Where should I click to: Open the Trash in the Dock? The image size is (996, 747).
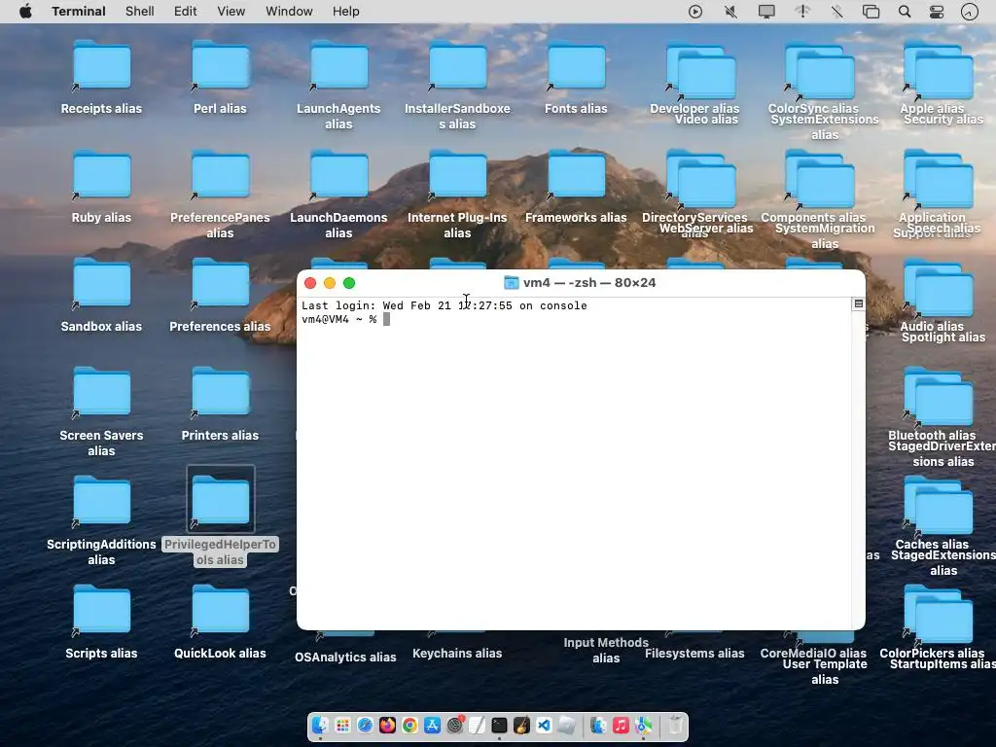point(675,725)
